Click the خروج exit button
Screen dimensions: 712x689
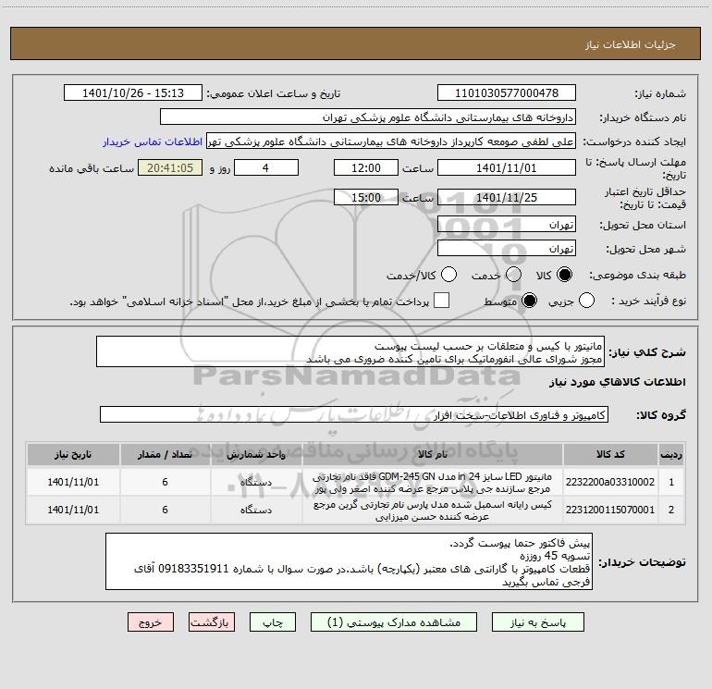pos(151,622)
